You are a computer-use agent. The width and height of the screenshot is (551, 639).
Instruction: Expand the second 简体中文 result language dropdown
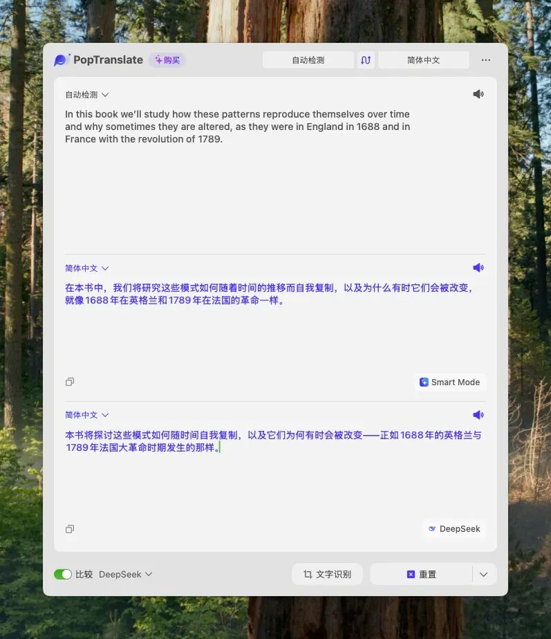point(87,415)
